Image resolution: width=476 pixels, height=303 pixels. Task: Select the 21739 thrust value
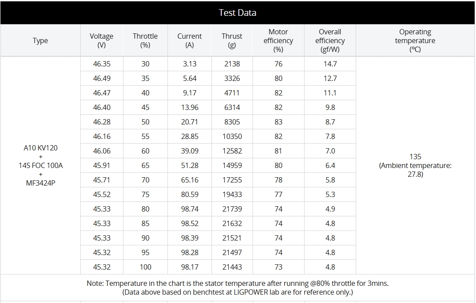[x=232, y=209]
